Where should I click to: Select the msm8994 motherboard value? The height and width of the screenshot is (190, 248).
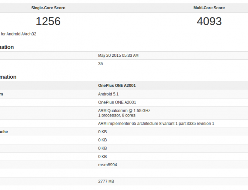(x=108, y=165)
